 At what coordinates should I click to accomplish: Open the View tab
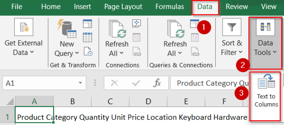pos(269,7)
